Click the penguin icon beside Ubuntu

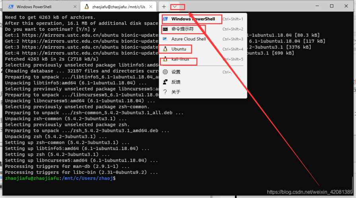[165, 49]
